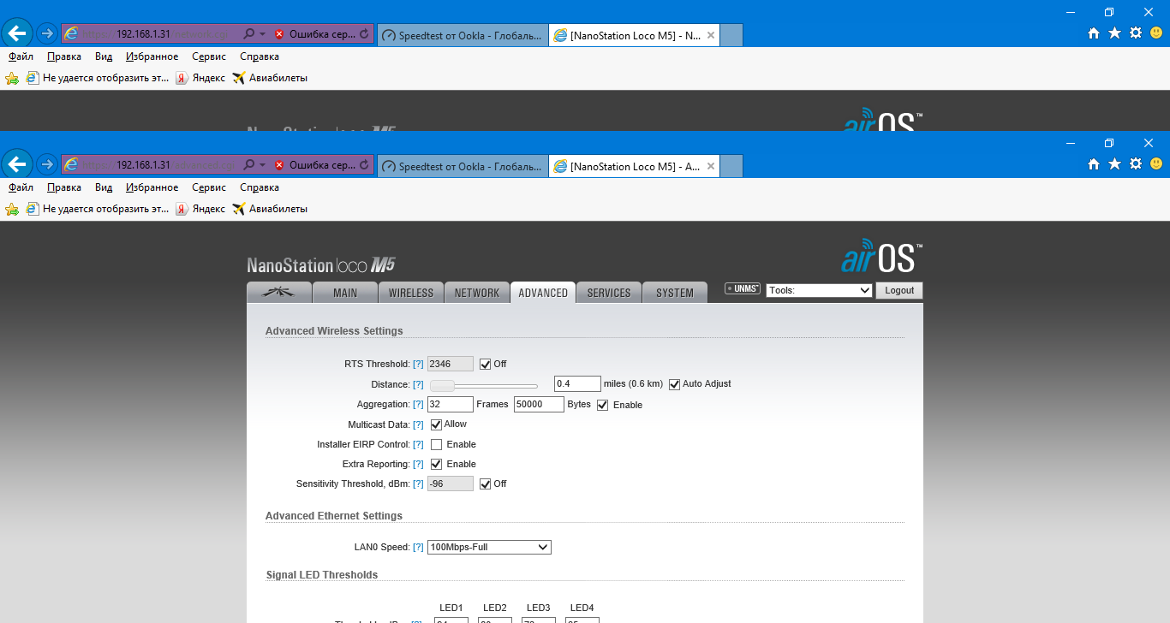1170x623 pixels.
Task: Click the Logout button
Action: pos(898,290)
